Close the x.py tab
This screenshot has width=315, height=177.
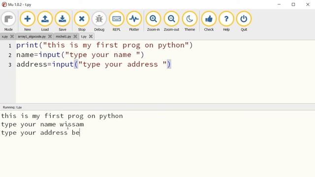click(x=12, y=36)
